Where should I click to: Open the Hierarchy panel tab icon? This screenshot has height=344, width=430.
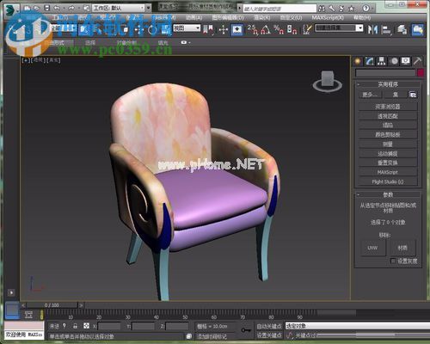[x=382, y=61]
